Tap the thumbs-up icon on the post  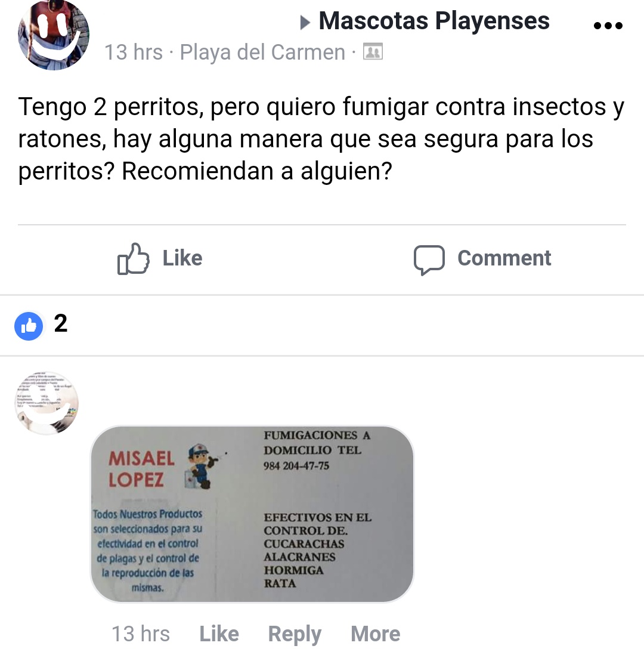click(x=133, y=258)
